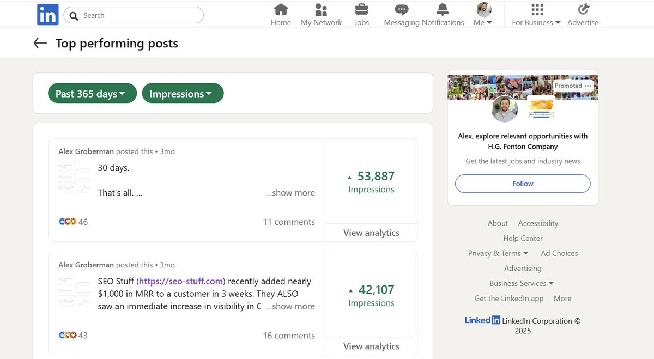The height and width of the screenshot is (359, 654).
Task: Click the More footer link
Action: [x=562, y=299]
